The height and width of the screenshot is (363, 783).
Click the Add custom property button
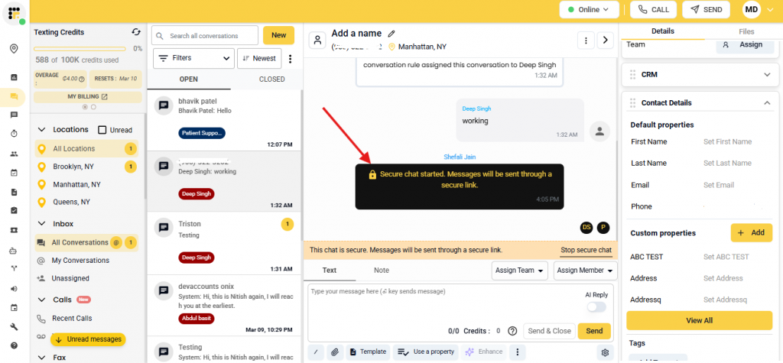coord(751,232)
